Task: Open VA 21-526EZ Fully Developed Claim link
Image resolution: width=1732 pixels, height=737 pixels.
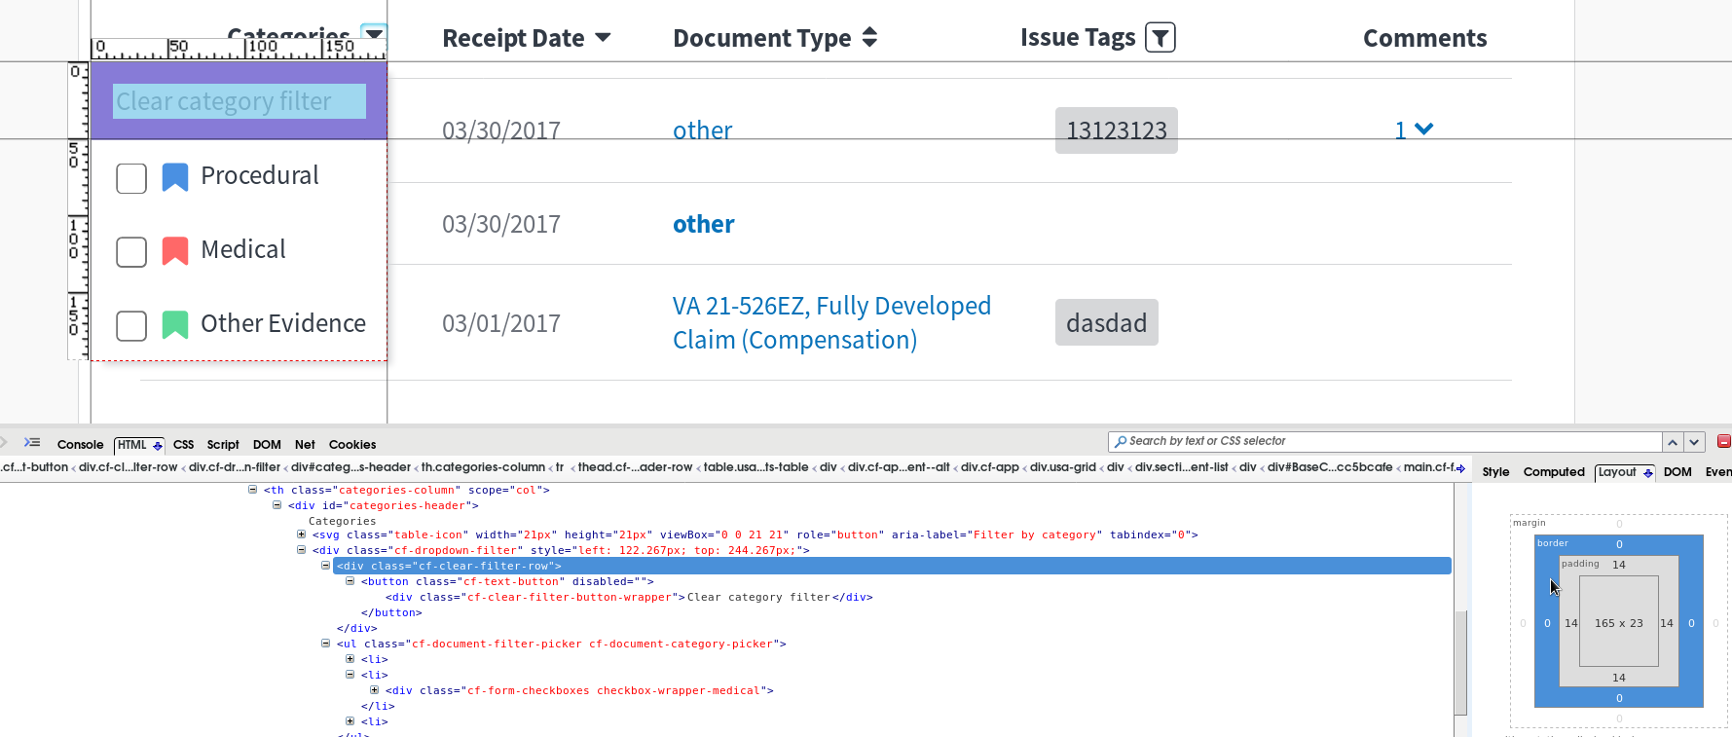Action: [831, 322]
